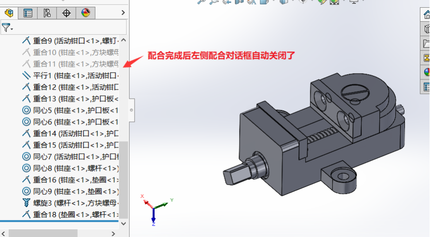Viewport: 430px width, 237px height.
Task: Open the ConfigurationManager tab
Action: [47, 13]
